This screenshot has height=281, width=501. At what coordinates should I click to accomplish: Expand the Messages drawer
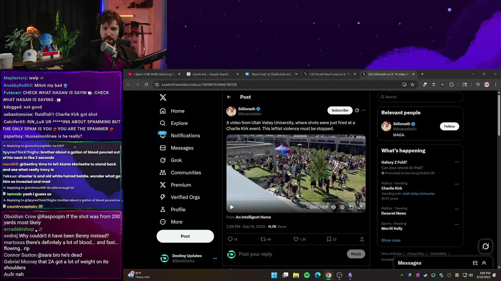click(484, 263)
